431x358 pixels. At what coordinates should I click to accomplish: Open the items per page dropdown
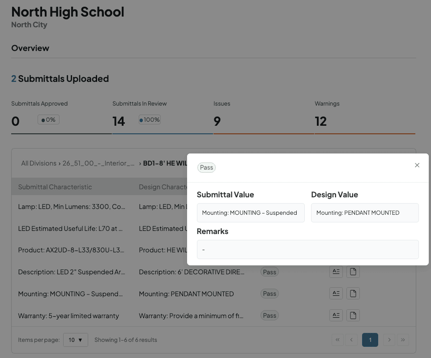coord(76,340)
